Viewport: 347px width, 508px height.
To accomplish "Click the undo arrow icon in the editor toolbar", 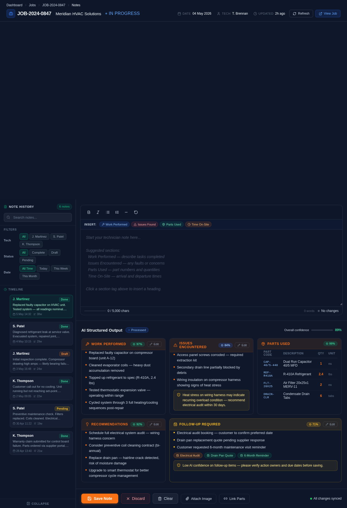I will [136, 212].
